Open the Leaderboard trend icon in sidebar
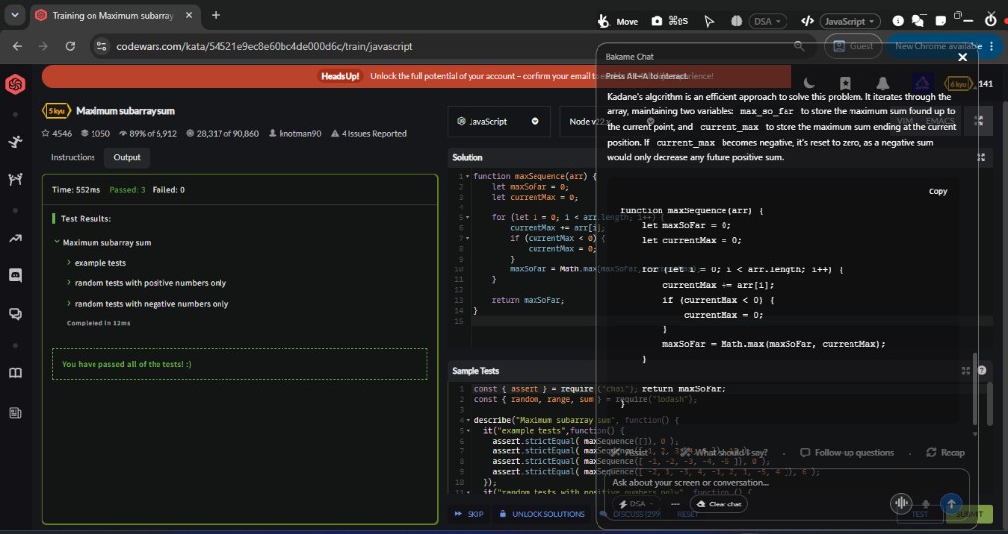1008x534 pixels. coord(16,238)
